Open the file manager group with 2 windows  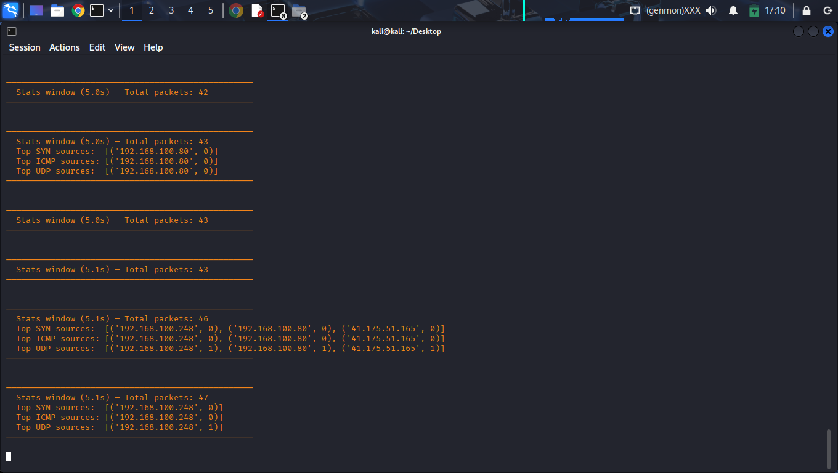click(x=299, y=10)
